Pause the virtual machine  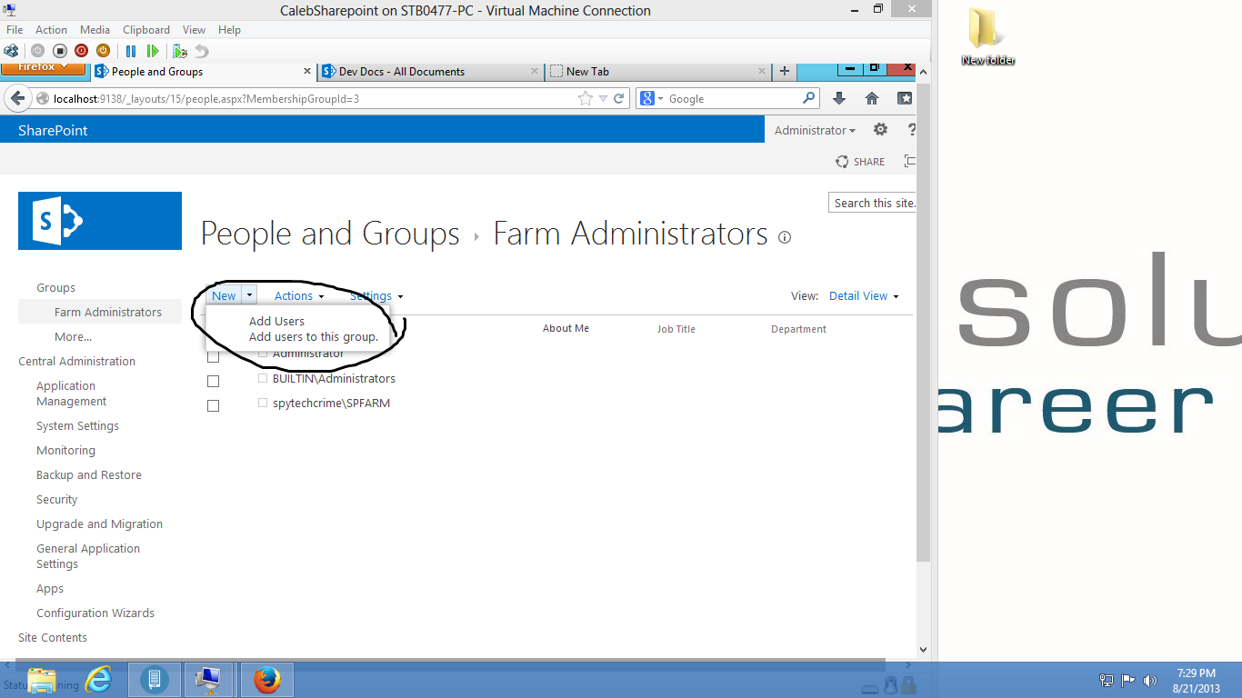coord(131,51)
